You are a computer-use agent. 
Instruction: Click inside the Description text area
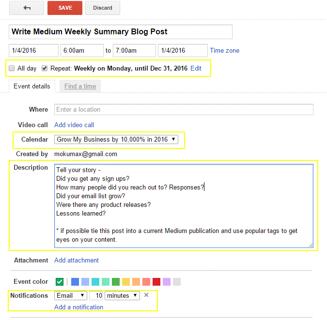coord(184,206)
